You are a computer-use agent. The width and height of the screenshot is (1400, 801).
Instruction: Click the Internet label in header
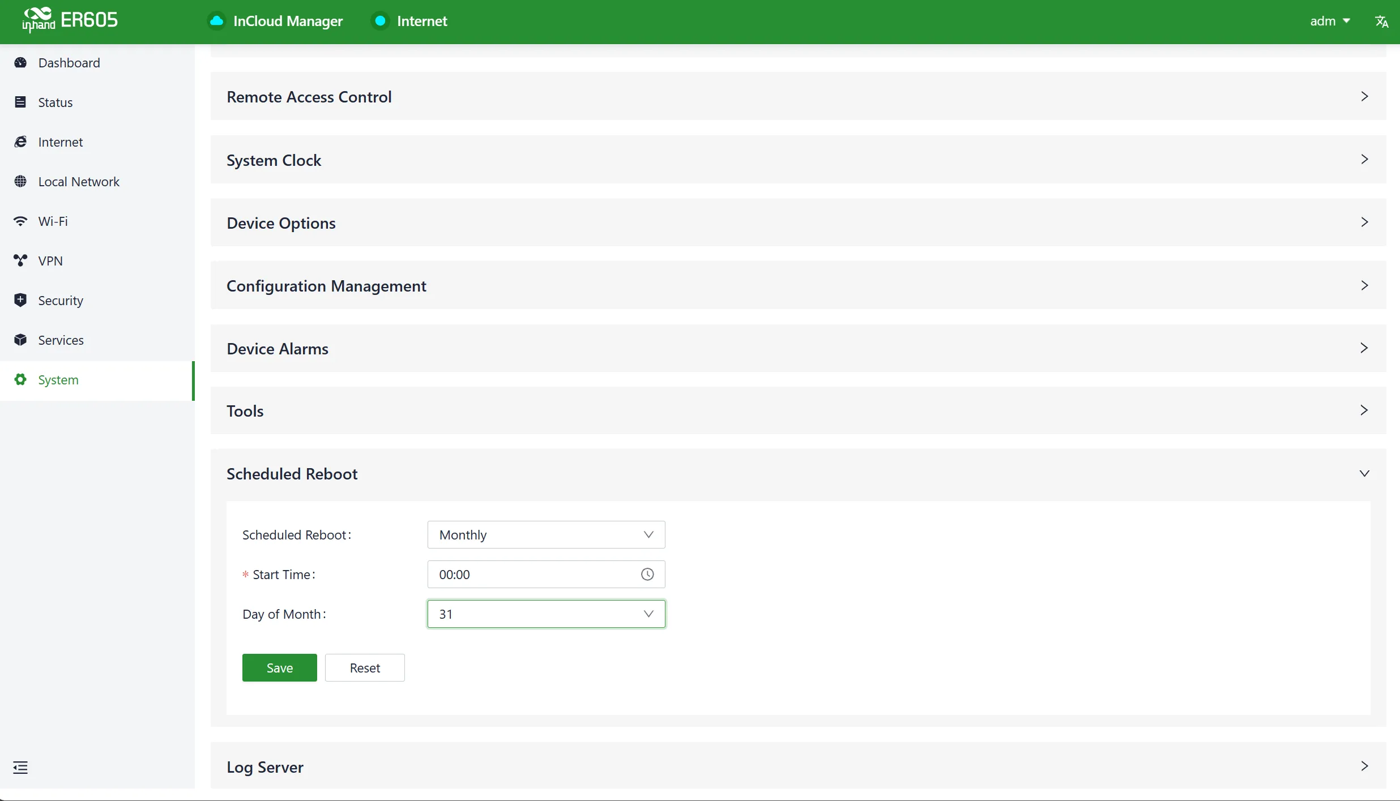[422, 21]
